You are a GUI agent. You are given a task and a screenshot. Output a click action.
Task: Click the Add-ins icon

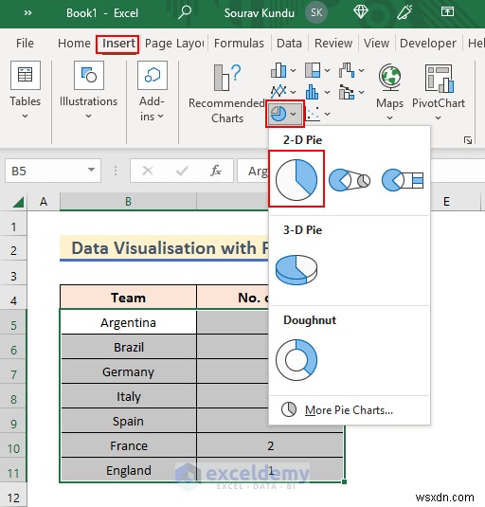pos(153,75)
